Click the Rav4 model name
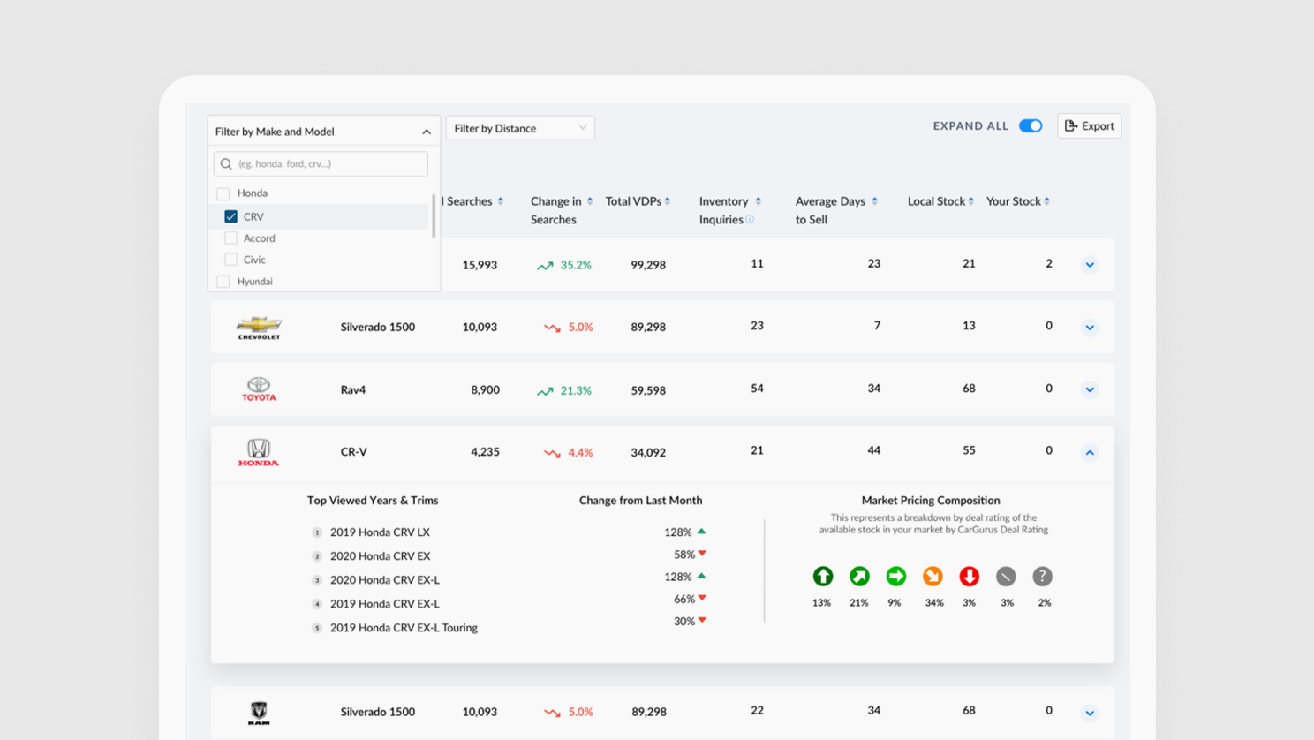This screenshot has width=1314, height=740. (x=353, y=389)
